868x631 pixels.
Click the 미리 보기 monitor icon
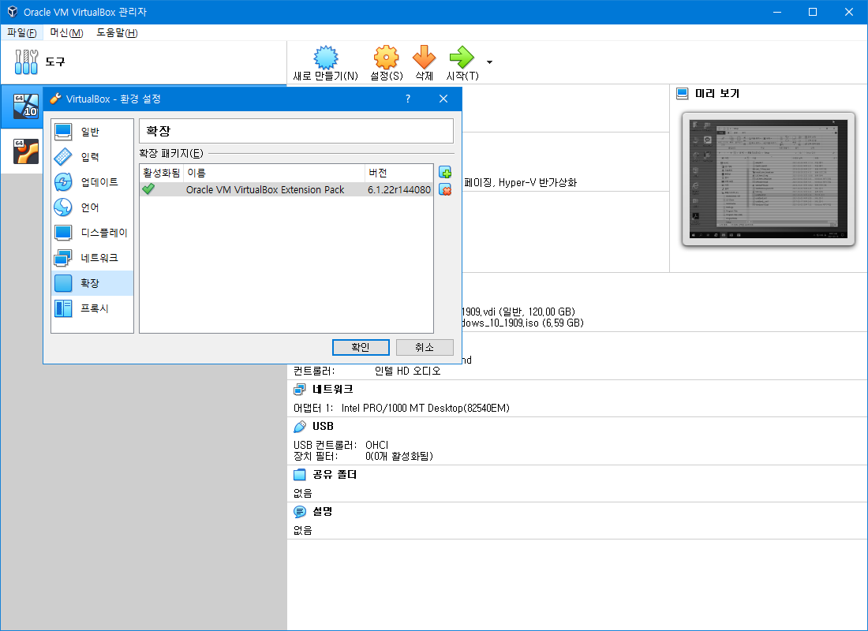click(x=683, y=94)
